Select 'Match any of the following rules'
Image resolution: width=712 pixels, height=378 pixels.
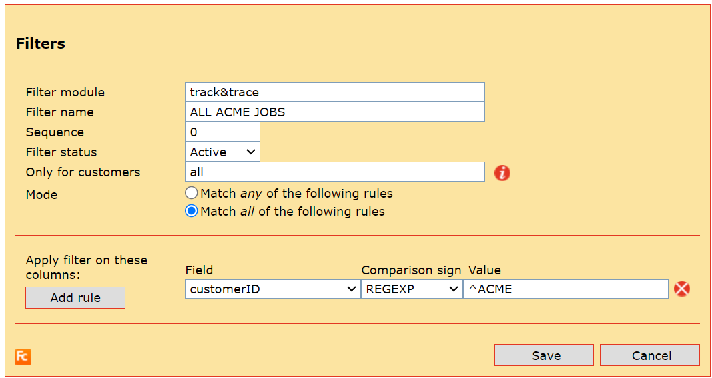pyautogui.click(x=192, y=194)
